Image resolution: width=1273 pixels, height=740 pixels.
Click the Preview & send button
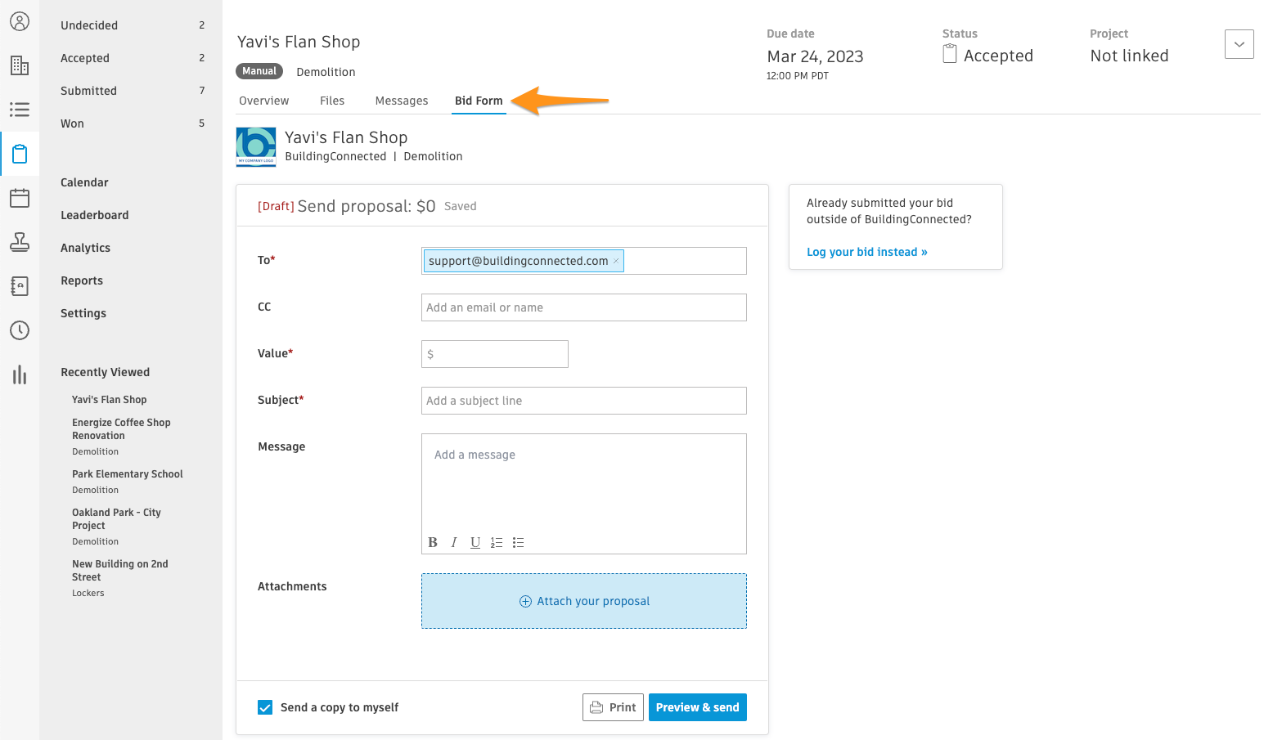[x=698, y=707]
